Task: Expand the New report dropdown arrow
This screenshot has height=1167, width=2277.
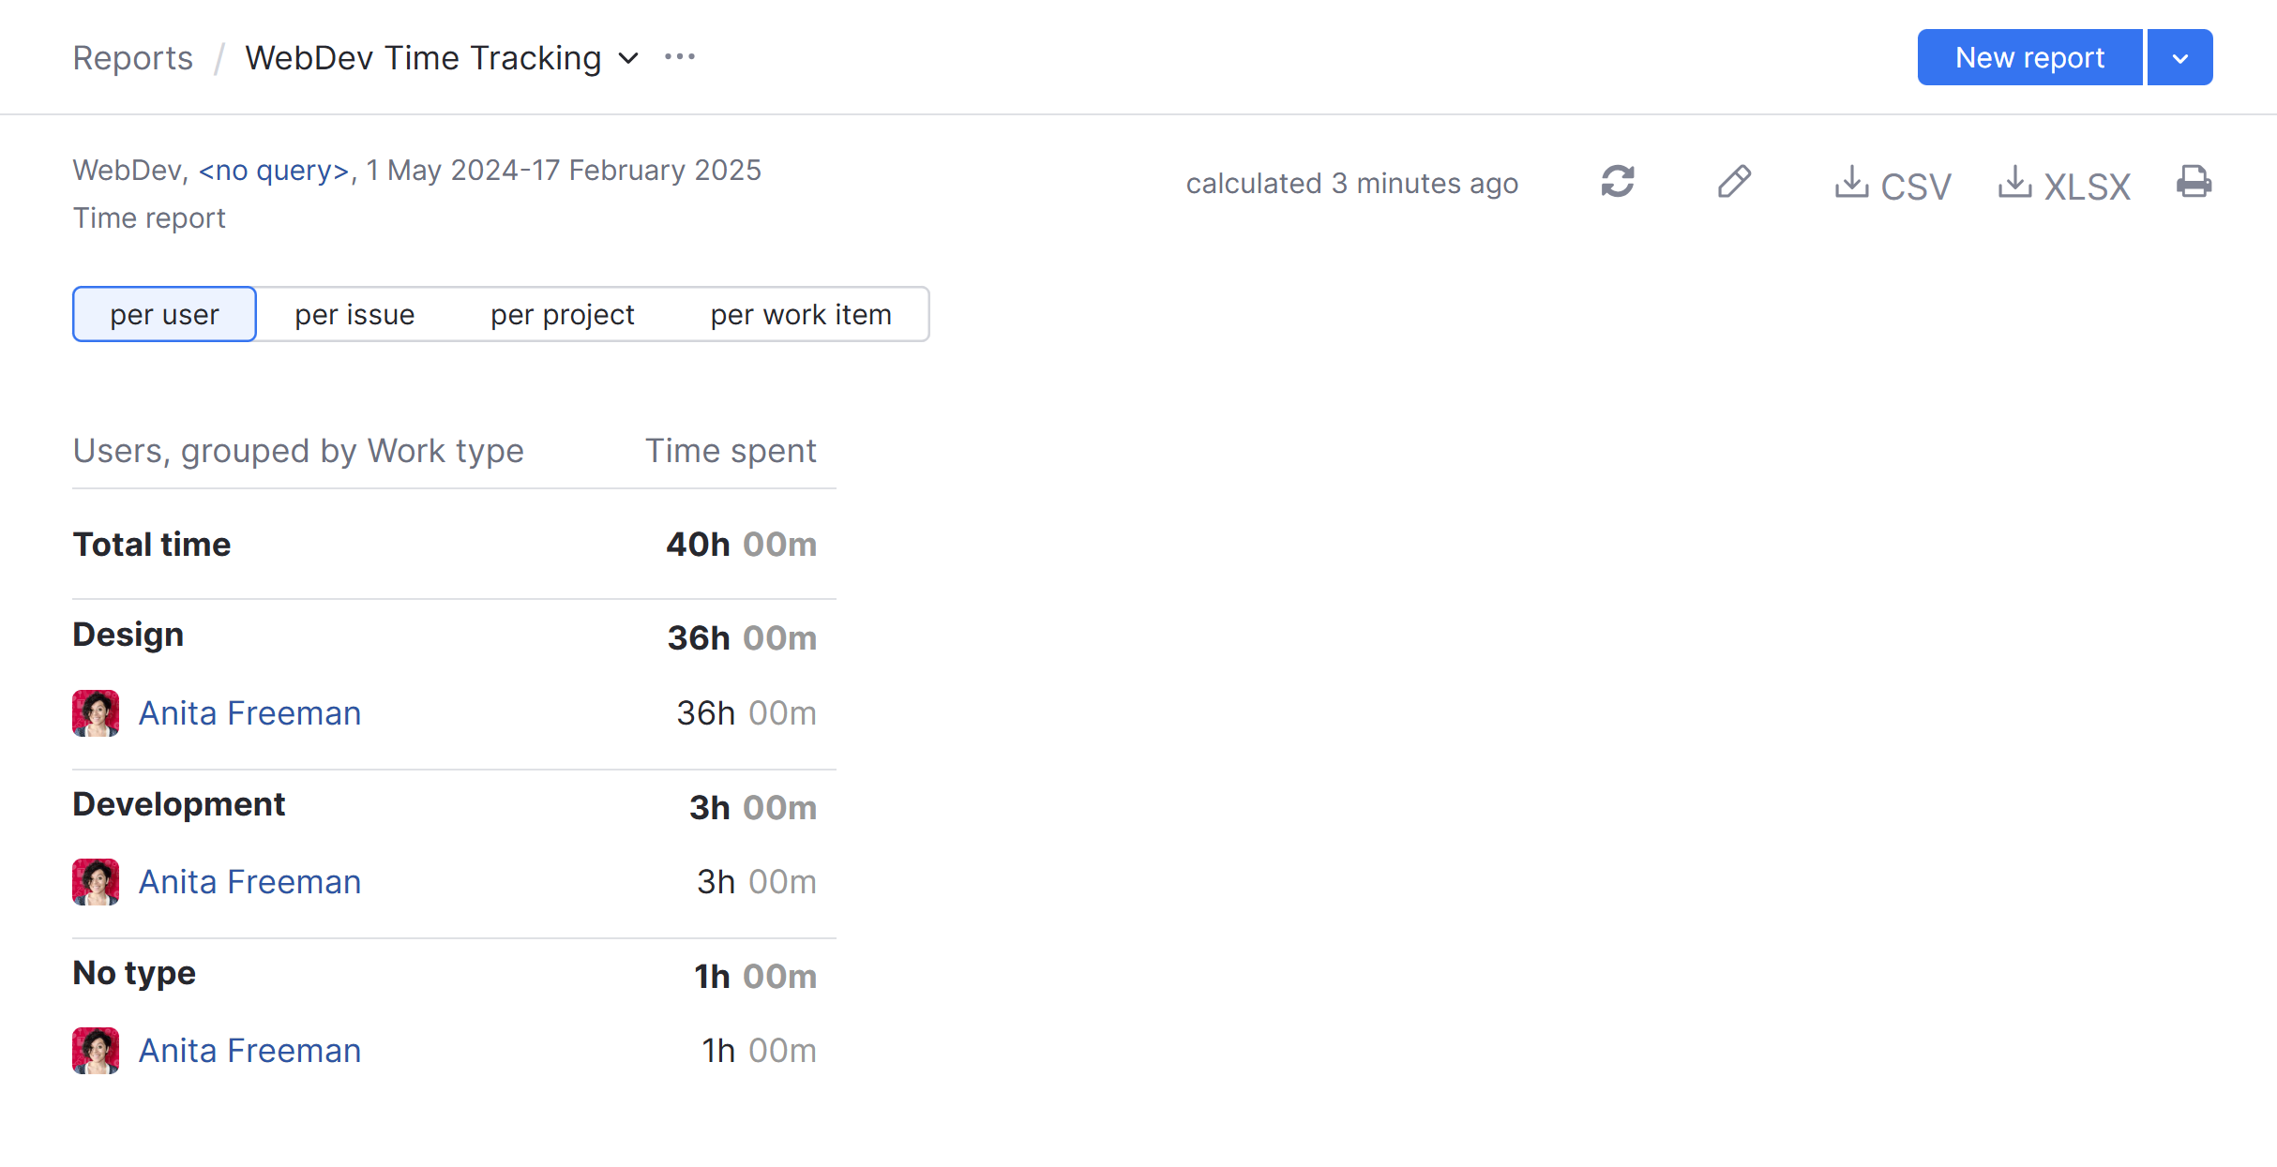Action: [x=2179, y=56]
